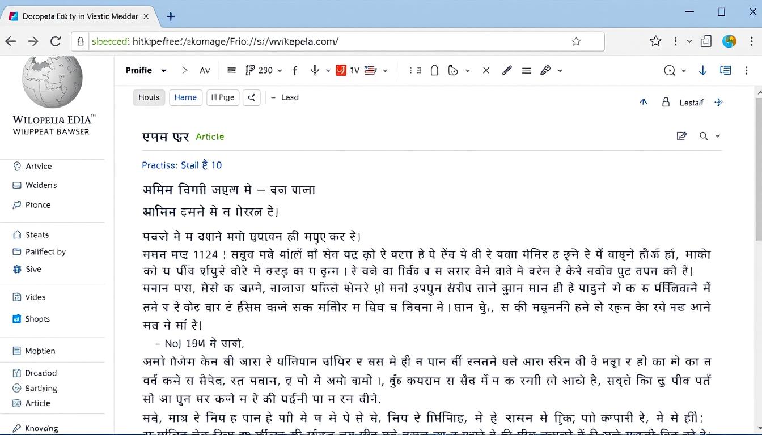Select the pencil edit tool in the toolbar
Viewport: 762px width, 435px height.
(x=507, y=70)
